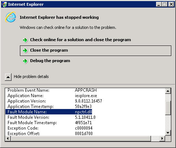Select the Fault Module Name row
The width and height of the screenshot is (176, 148).
(x=49, y=112)
